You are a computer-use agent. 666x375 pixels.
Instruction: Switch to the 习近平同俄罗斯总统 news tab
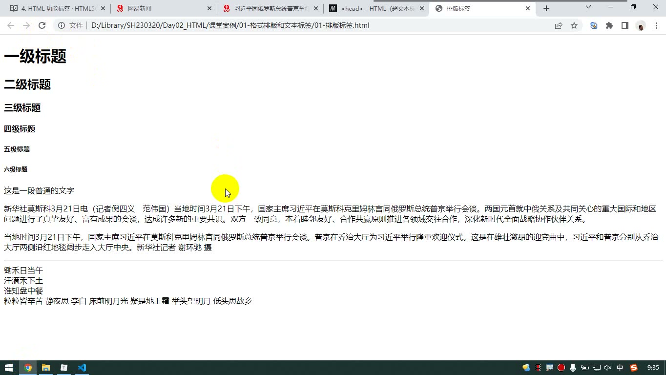pos(271,8)
